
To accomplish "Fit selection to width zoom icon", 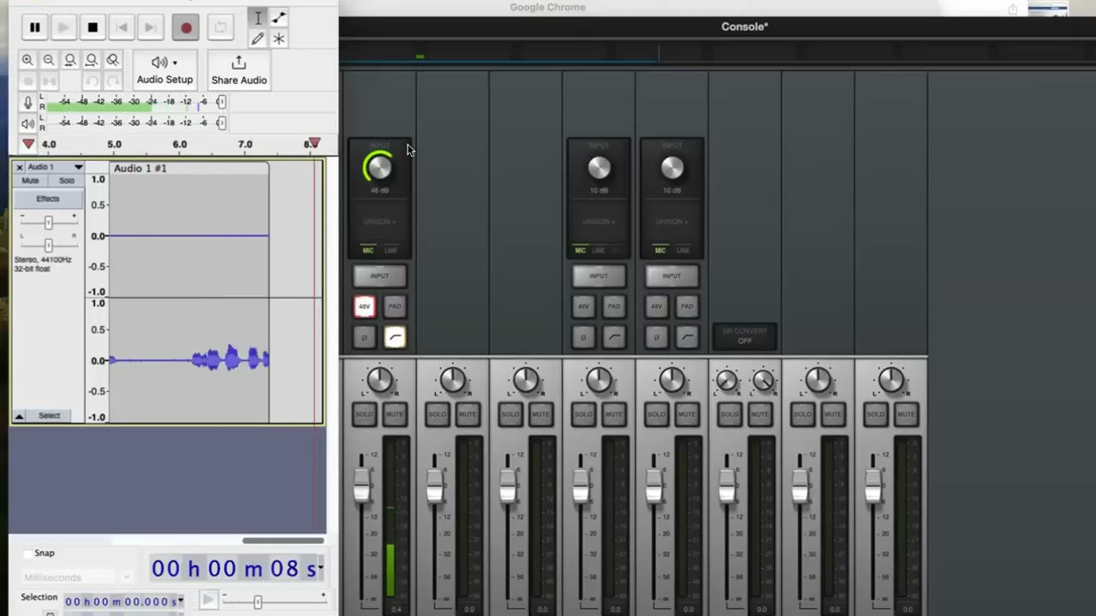I will point(70,60).
